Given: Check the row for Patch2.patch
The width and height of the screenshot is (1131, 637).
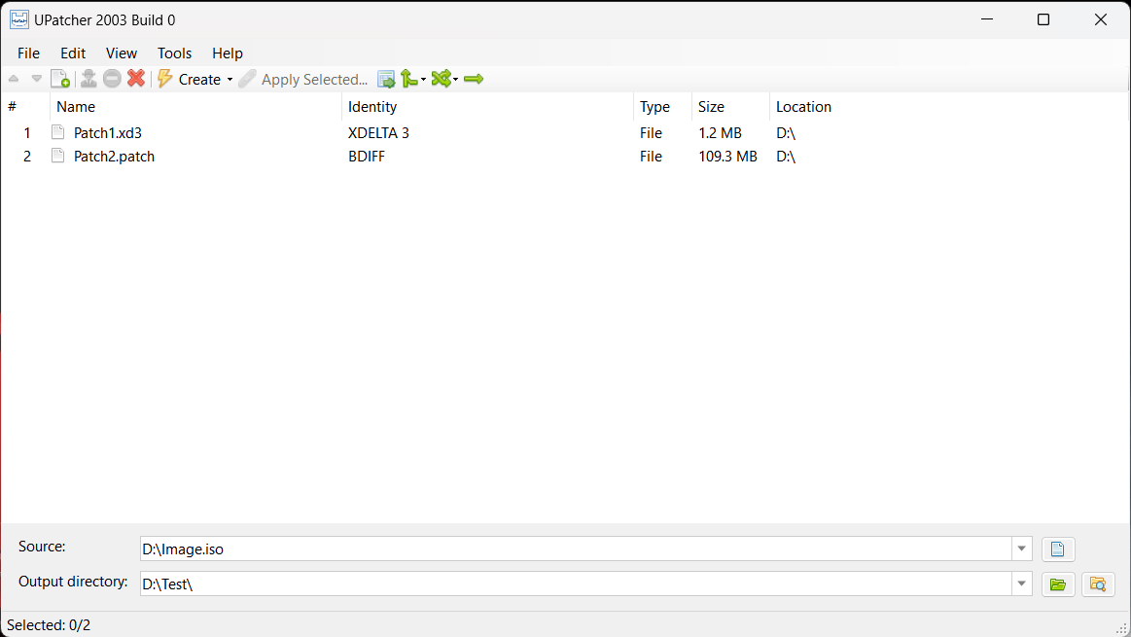Looking at the screenshot, I should pyautogui.click(x=114, y=156).
